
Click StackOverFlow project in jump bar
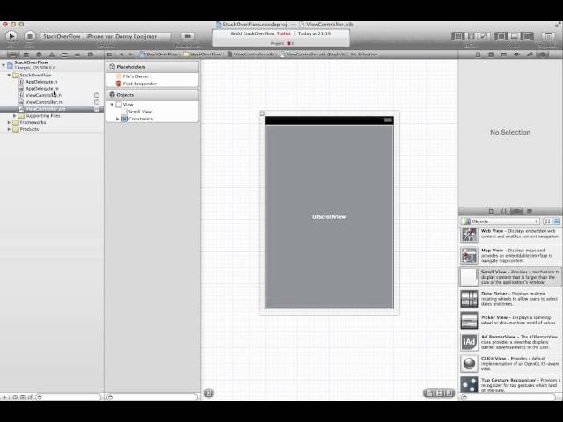(x=158, y=55)
